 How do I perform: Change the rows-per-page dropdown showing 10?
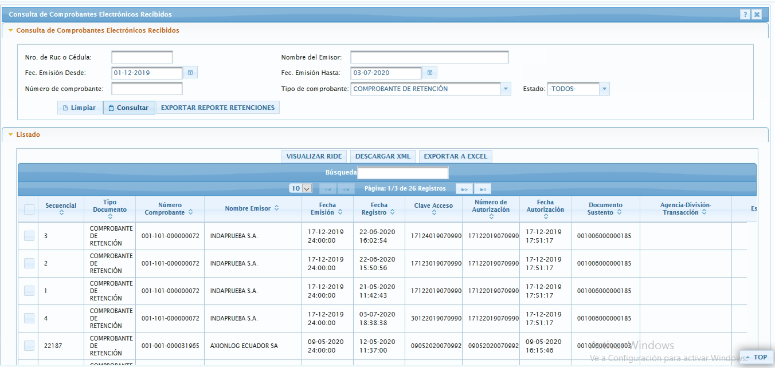[x=301, y=188]
